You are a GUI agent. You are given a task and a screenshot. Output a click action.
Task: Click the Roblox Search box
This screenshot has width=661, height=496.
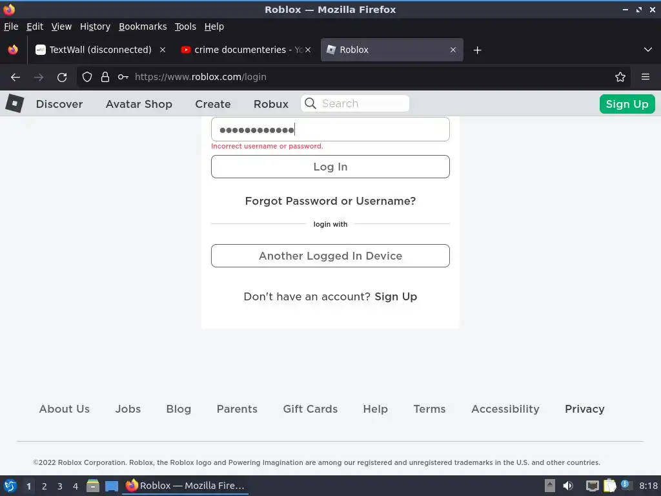point(355,103)
